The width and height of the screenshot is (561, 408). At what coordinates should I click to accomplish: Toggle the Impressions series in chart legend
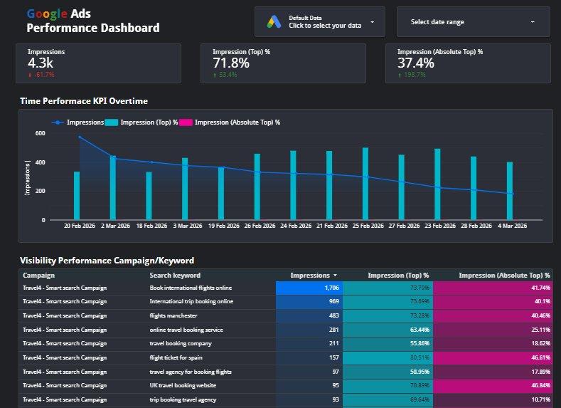(x=78, y=122)
